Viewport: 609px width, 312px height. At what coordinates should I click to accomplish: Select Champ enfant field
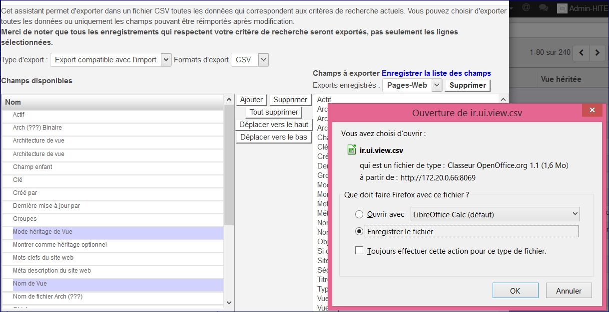click(113, 167)
